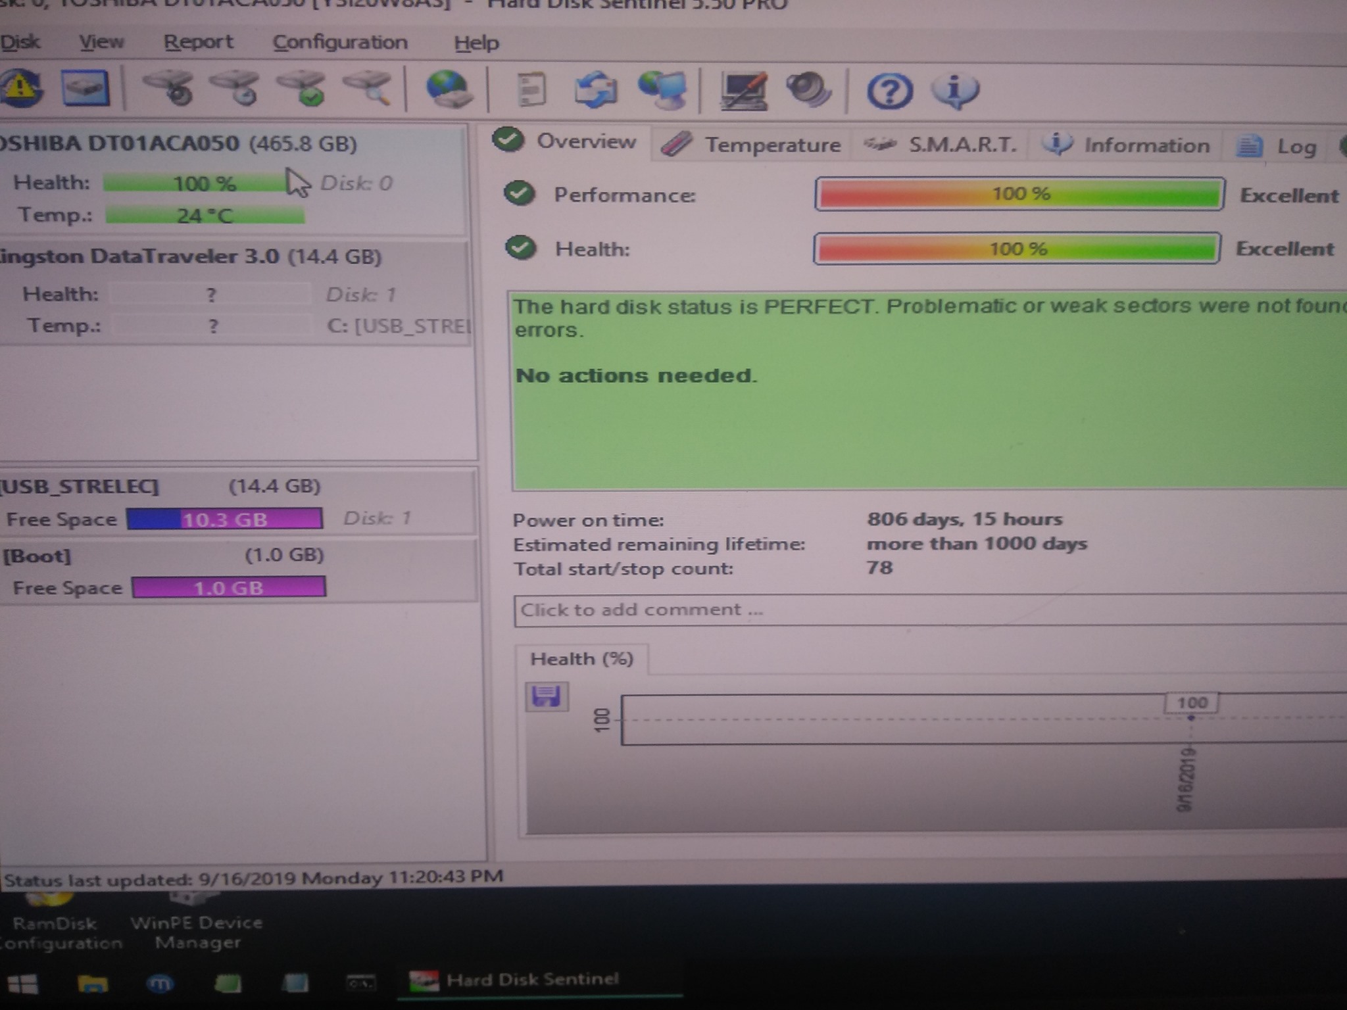Viewport: 1347px width, 1010px height.
Task: Open the Report menu
Action: coord(198,42)
